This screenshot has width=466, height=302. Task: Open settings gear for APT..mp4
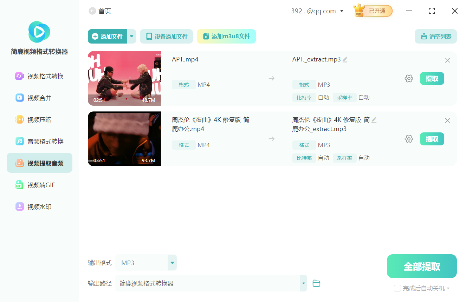(409, 78)
